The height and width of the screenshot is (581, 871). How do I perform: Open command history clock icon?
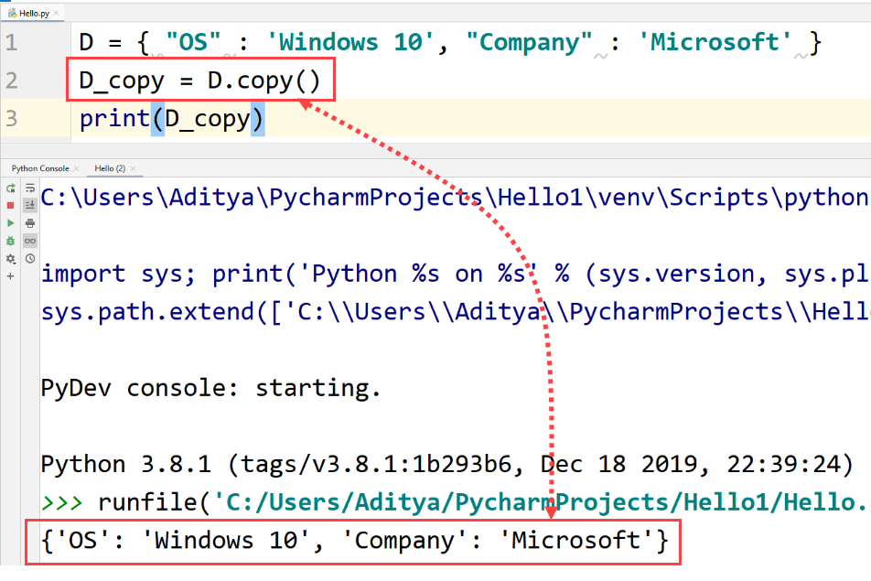pyautogui.click(x=30, y=259)
